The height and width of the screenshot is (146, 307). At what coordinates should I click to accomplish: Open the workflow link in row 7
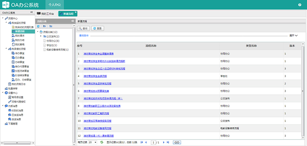click(103, 99)
